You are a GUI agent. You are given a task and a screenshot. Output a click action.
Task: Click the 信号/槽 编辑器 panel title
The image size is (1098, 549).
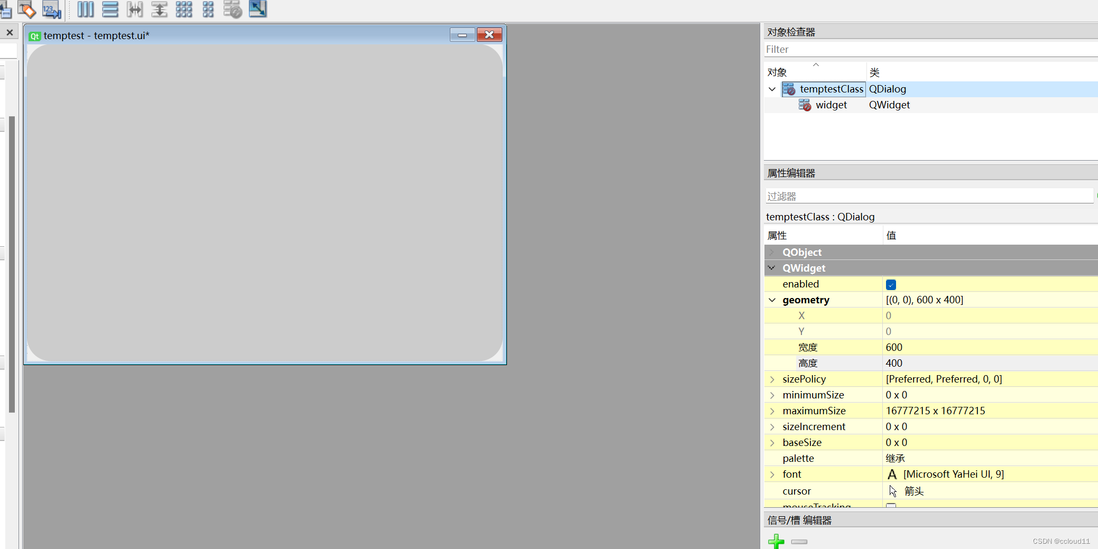click(799, 520)
